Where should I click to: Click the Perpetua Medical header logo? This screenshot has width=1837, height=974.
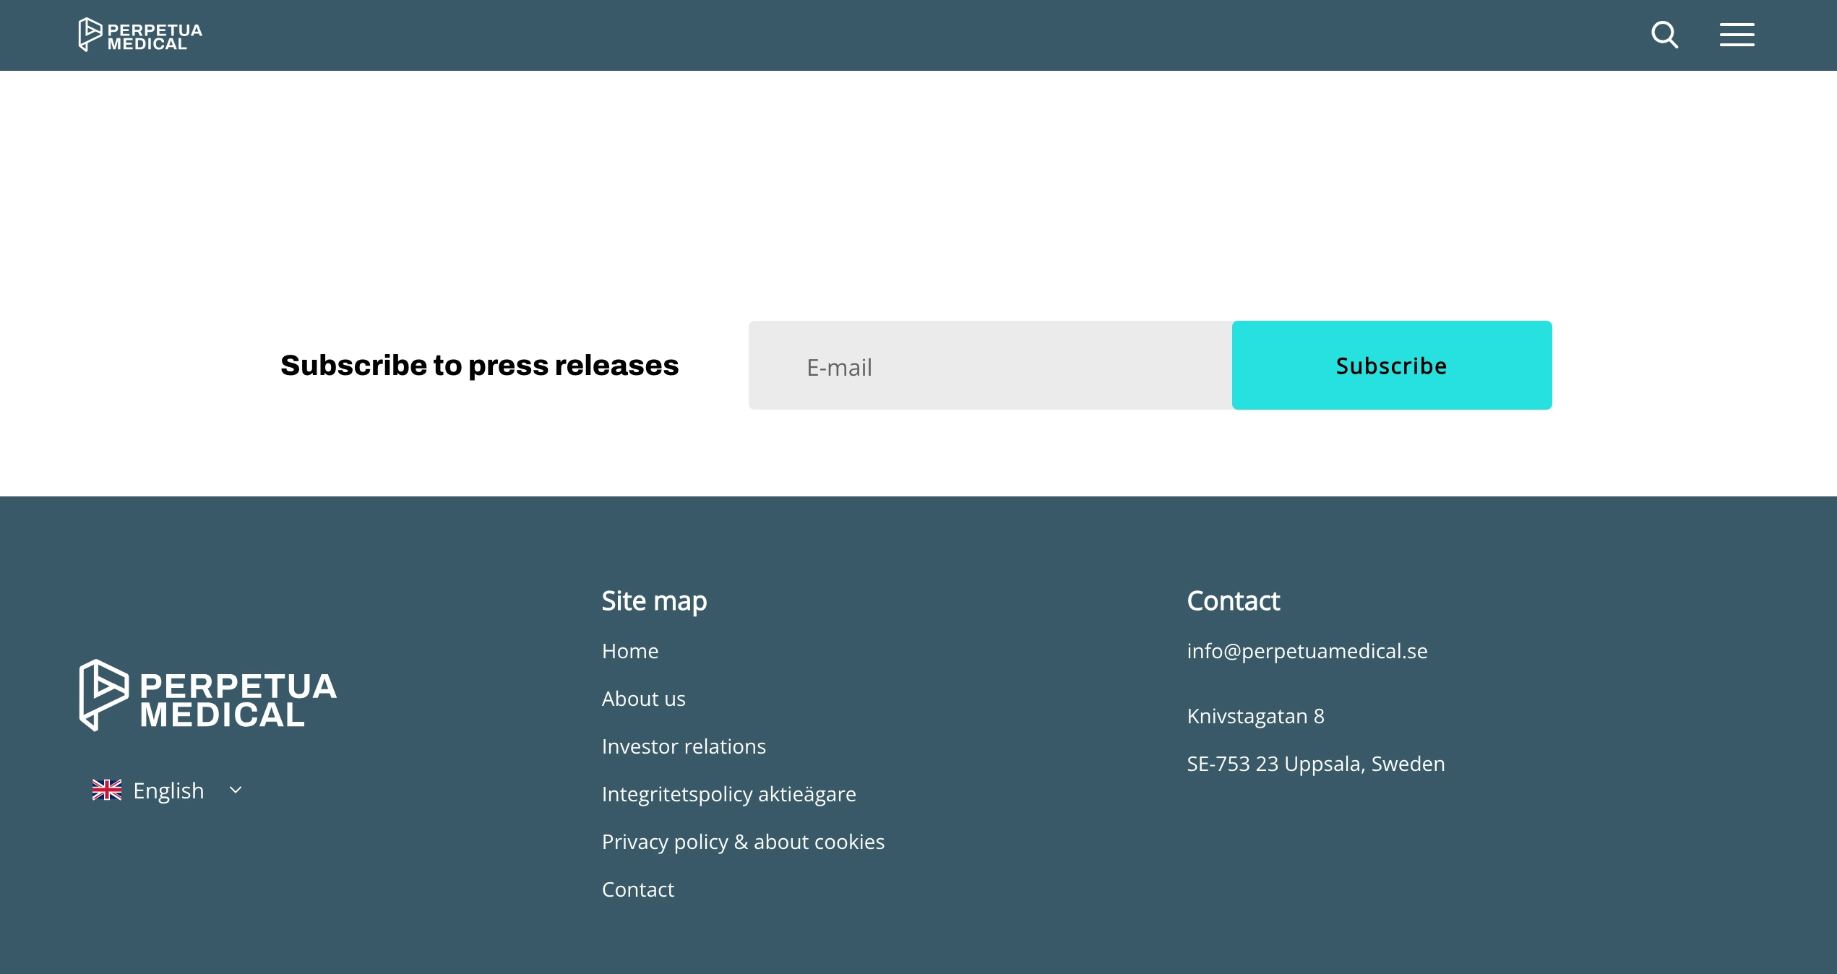click(140, 35)
